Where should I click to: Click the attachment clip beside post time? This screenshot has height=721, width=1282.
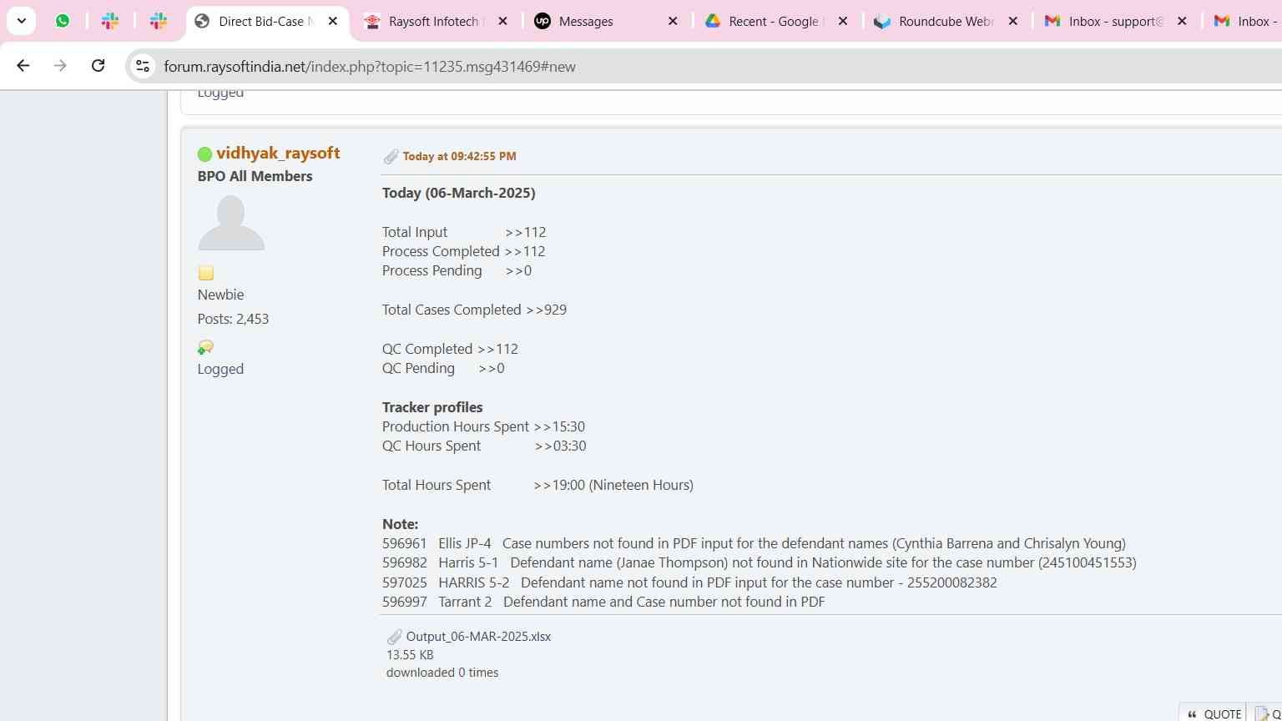point(391,156)
